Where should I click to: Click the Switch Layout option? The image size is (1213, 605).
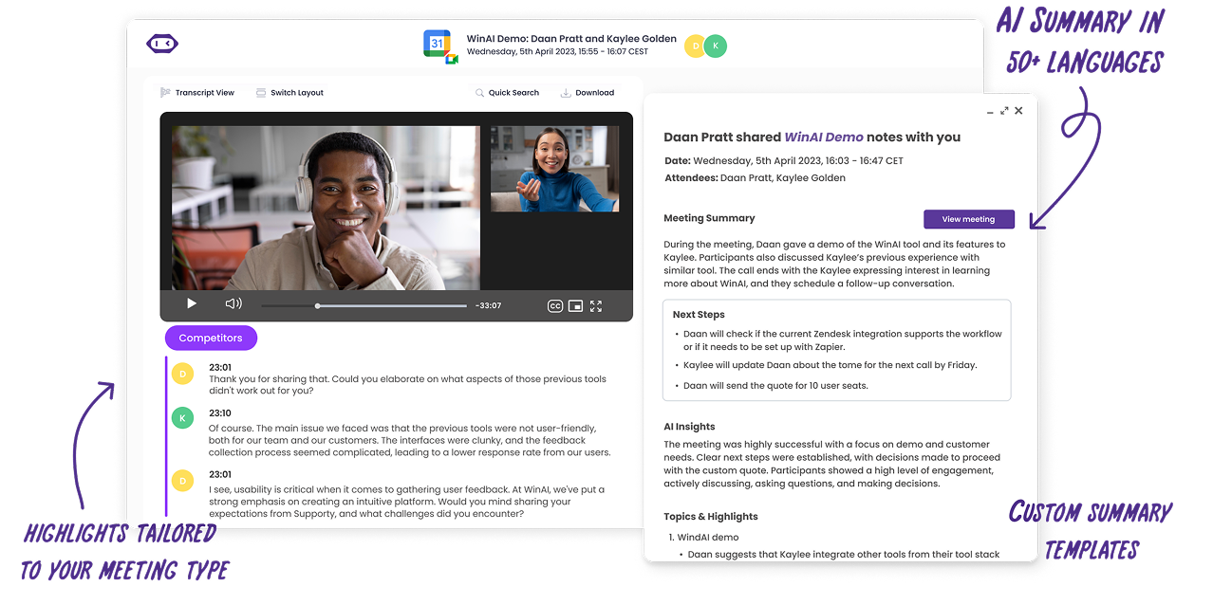[289, 93]
